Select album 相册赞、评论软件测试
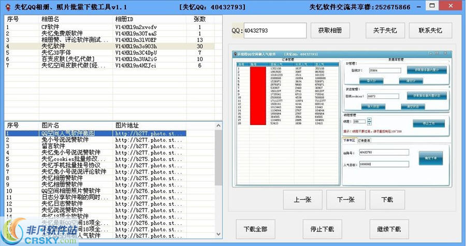Viewport: 466px width, 246px height. (109, 40)
